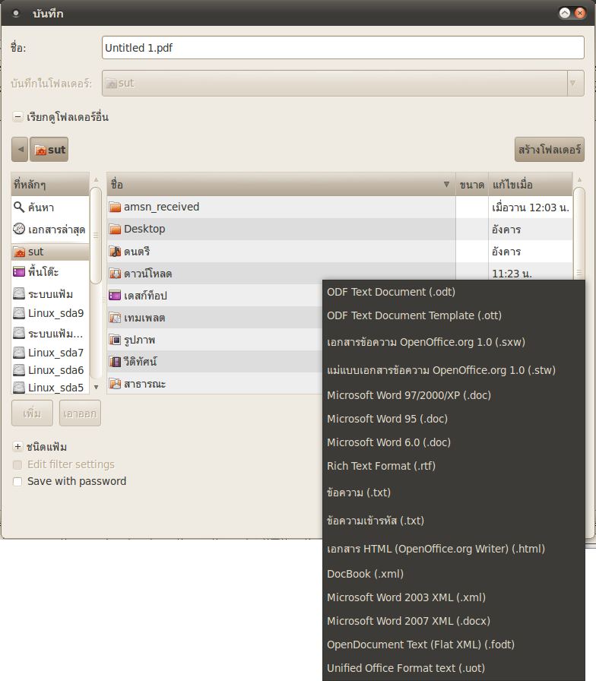The height and width of the screenshot is (681, 596).
Task: Click the videos folder icon for วีดิทัศน์
Action: coord(115,361)
